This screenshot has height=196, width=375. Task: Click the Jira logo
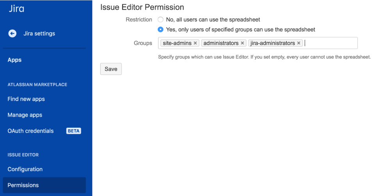(16, 9)
